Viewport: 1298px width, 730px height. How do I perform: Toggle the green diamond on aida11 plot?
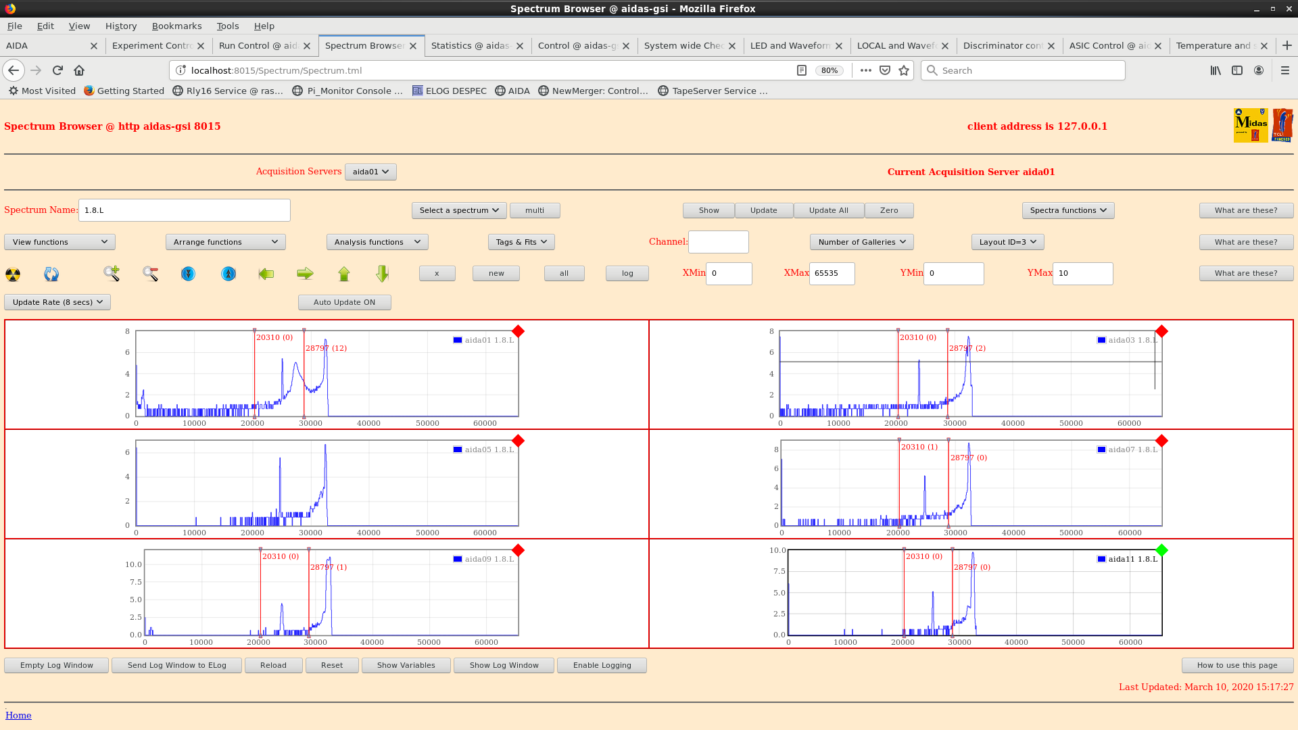click(x=1161, y=550)
